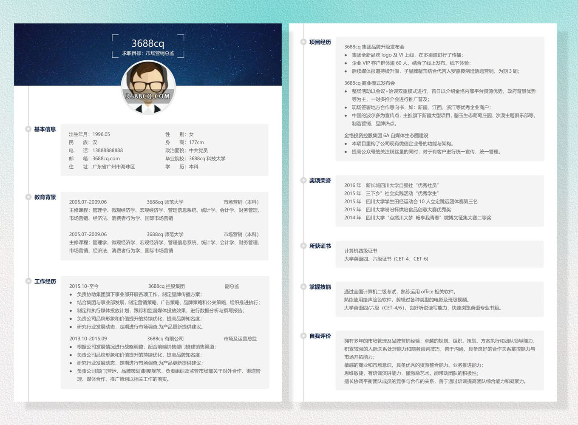Click the circle marker beside 工作经历

pyautogui.click(x=28, y=281)
